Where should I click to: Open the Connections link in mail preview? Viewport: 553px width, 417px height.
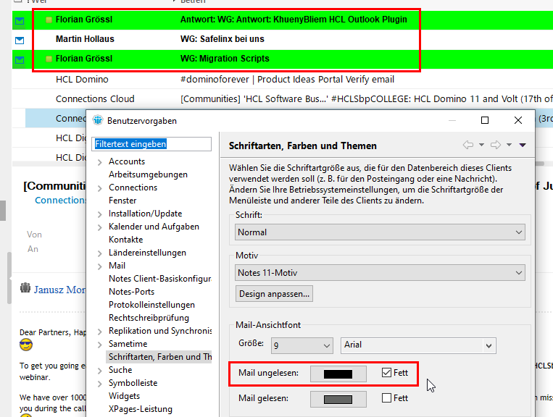60,201
